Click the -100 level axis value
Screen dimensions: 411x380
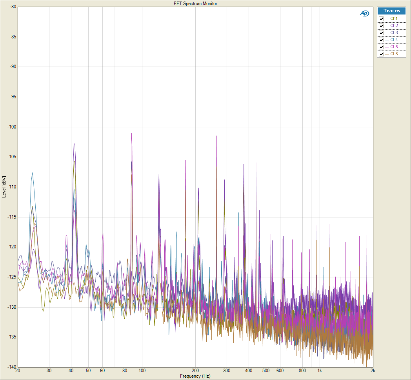click(x=11, y=127)
